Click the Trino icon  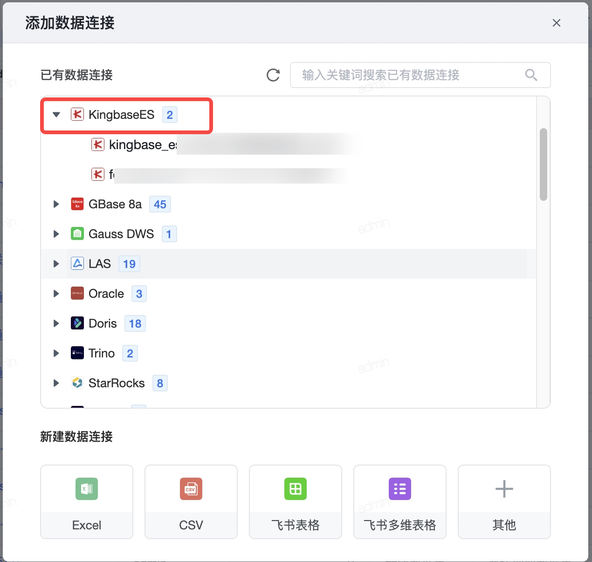pos(77,353)
